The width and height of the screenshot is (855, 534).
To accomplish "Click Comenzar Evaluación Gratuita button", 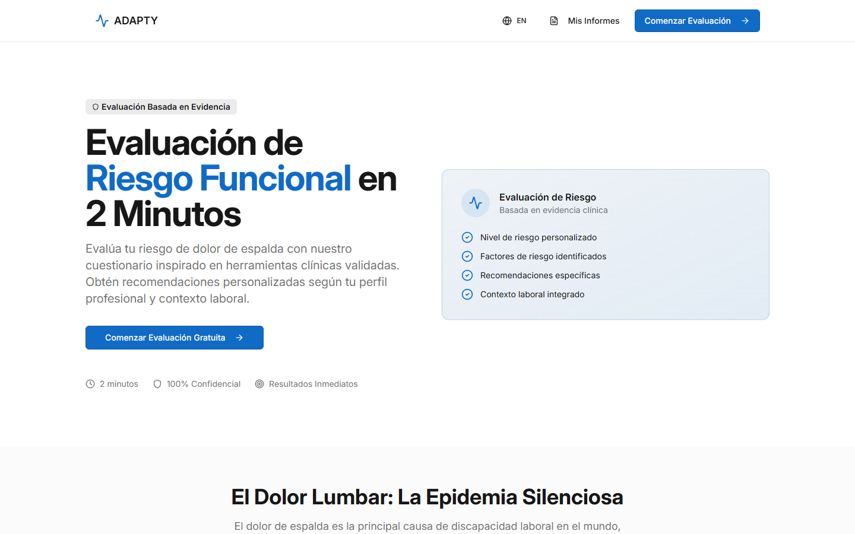I will (x=175, y=338).
